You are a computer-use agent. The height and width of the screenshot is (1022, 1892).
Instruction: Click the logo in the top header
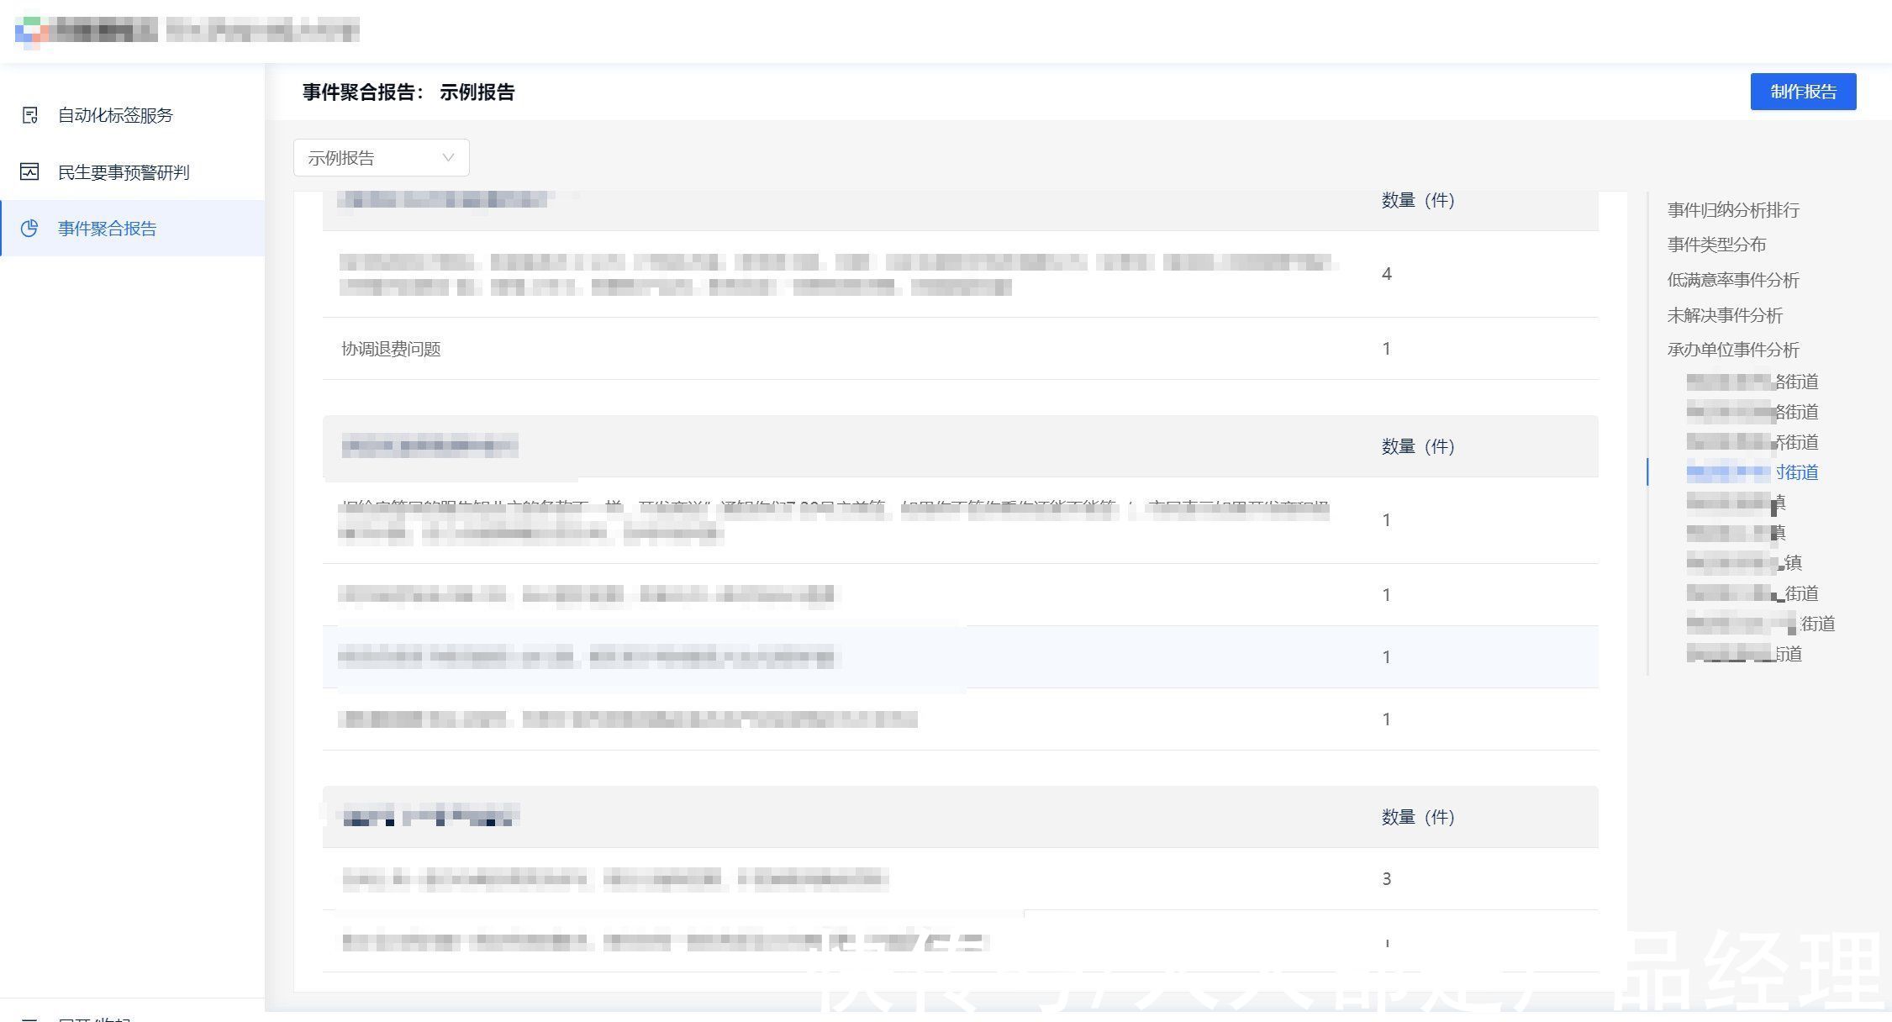click(x=31, y=31)
